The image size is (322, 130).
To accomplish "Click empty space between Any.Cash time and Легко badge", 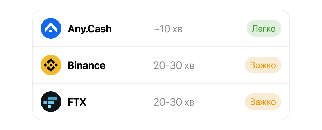I will tap(214, 28).
